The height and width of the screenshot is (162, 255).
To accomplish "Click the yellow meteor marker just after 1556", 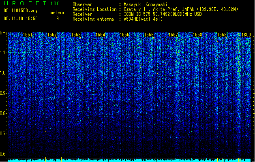I will pyautogui.click(x=156, y=159).
